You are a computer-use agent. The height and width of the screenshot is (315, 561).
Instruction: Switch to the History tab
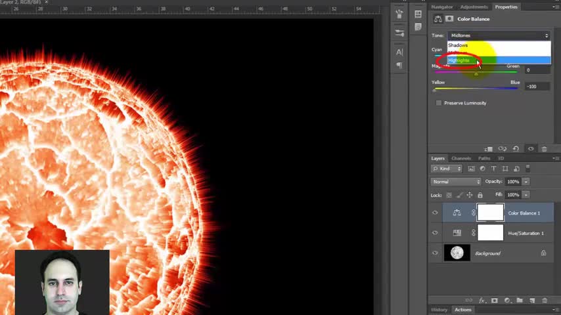pyautogui.click(x=439, y=310)
